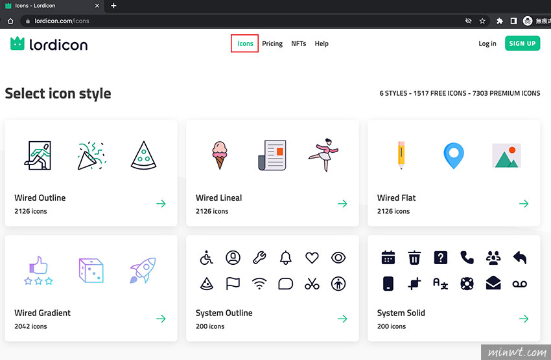Bookmark this page with star icon

coord(482,21)
